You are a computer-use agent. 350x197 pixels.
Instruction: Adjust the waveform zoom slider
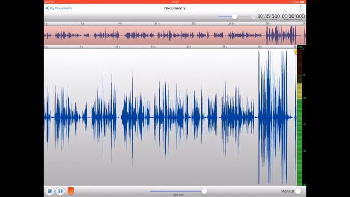(234, 16)
